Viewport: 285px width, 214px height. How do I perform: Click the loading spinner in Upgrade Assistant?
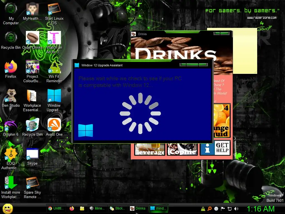(140, 113)
